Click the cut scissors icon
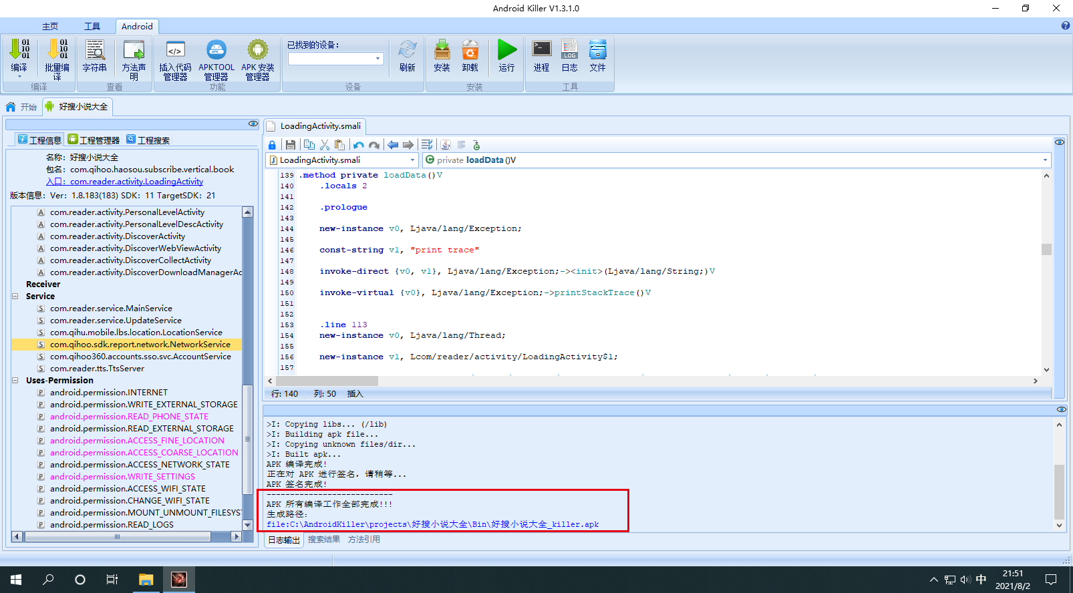The image size is (1073, 593). pyautogui.click(x=325, y=145)
